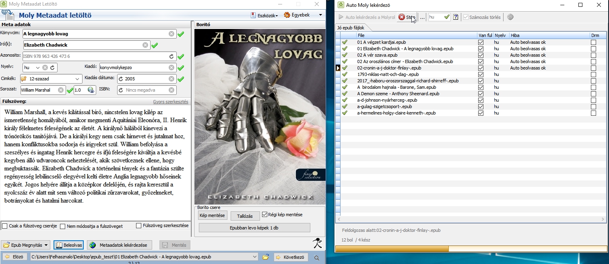The width and height of the screenshot is (609, 264).
Task: Click the Auto Moly progress bar
Action: [x=471, y=249]
